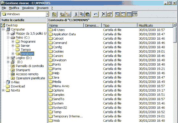Open the Windows address dropdown arrow
The image size is (178, 123).
pyautogui.click(x=47, y=14)
